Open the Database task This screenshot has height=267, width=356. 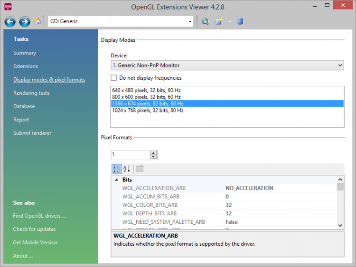click(24, 106)
